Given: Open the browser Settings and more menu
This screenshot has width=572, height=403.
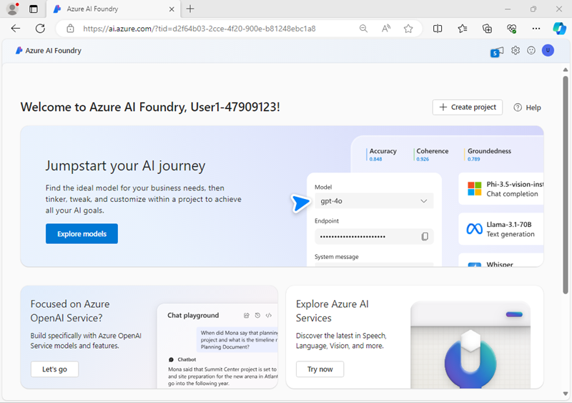Looking at the screenshot, I should click(536, 29).
